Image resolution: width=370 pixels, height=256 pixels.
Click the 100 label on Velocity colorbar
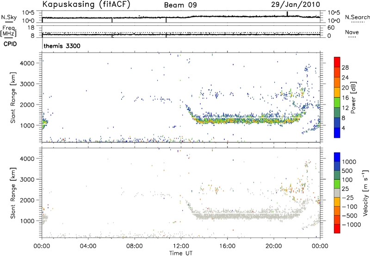[347, 180]
